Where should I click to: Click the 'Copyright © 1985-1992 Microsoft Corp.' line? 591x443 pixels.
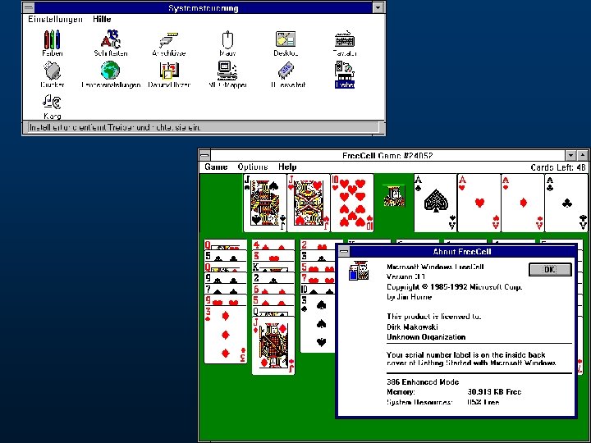(454, 286)
